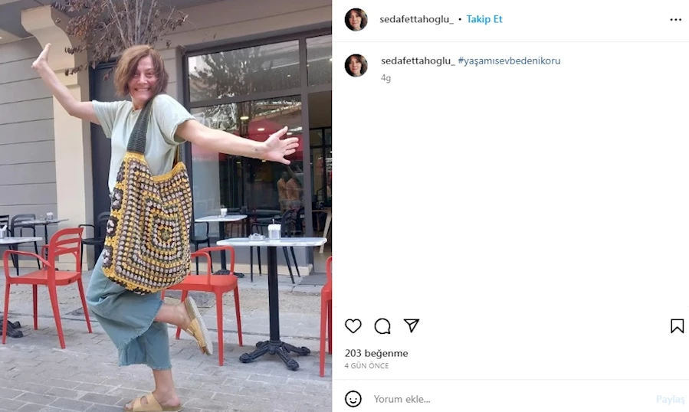Like the post with the heart icon

point(353,326)
